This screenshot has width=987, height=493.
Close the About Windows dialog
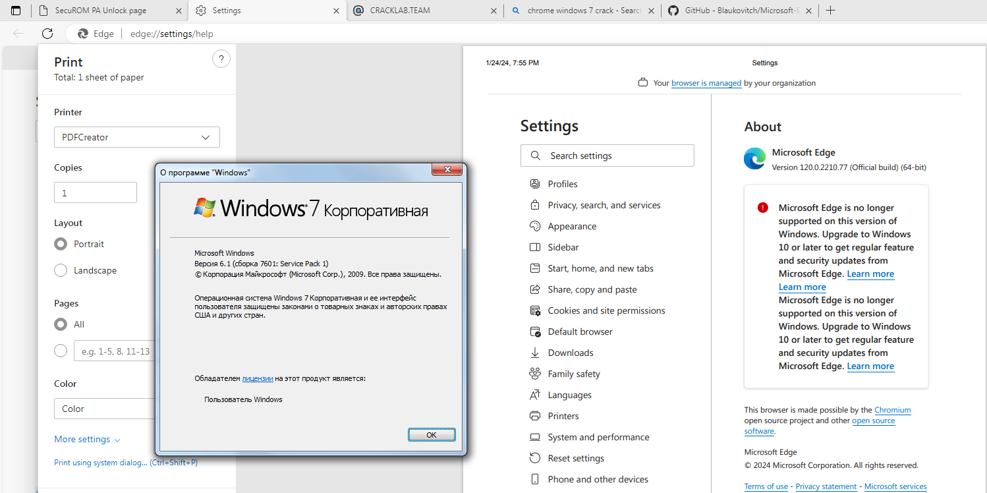click(446, 170)
